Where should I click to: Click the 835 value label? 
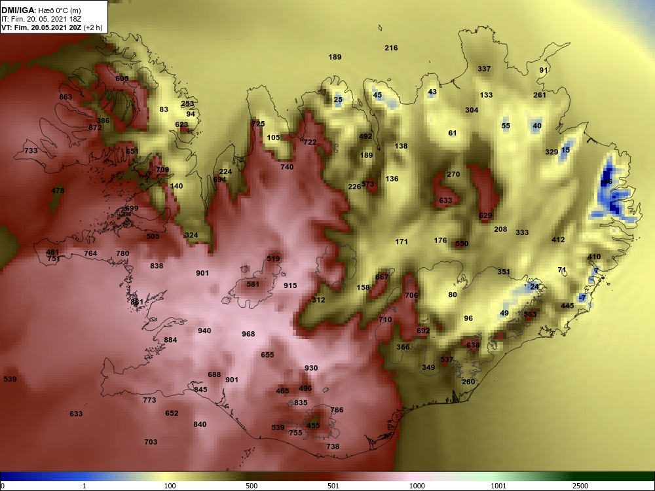301,403
